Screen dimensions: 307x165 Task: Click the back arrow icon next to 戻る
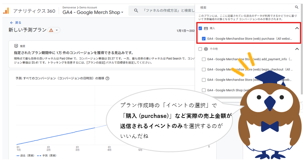pyautogui.click(x=12, y=23)
